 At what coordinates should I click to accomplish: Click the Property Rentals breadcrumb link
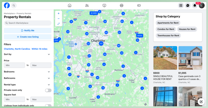click(x=24, y=14)
